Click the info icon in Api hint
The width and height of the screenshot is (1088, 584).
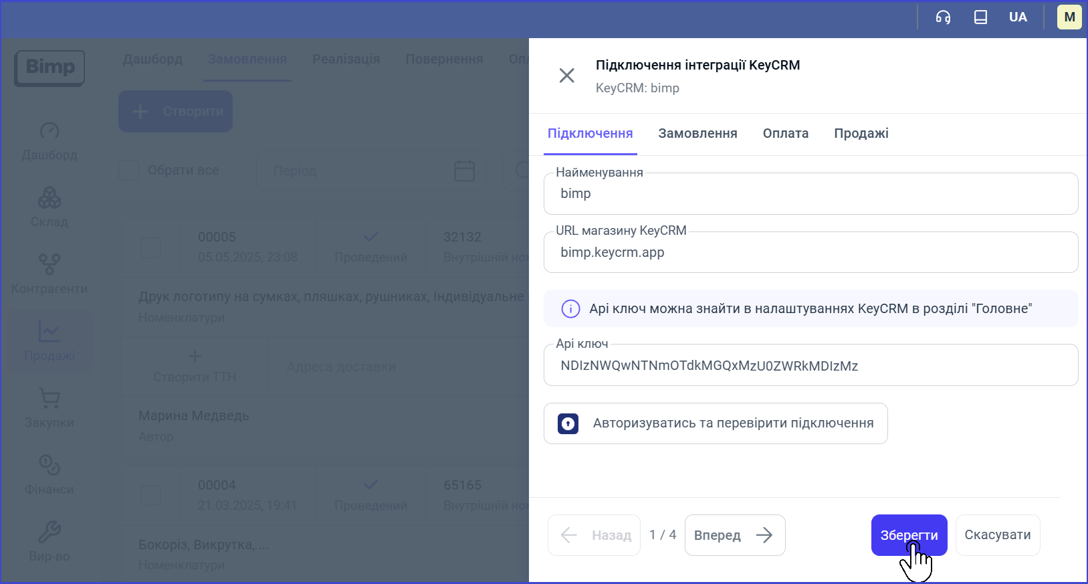click(570, 308)
